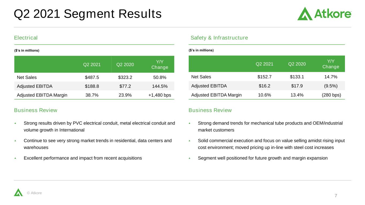Image resolution: width=365 pixels, height=205 pixels.
Task: Click 'Q2 2021' header in Safety & Infrastructure table
Action: click(264, 64)
